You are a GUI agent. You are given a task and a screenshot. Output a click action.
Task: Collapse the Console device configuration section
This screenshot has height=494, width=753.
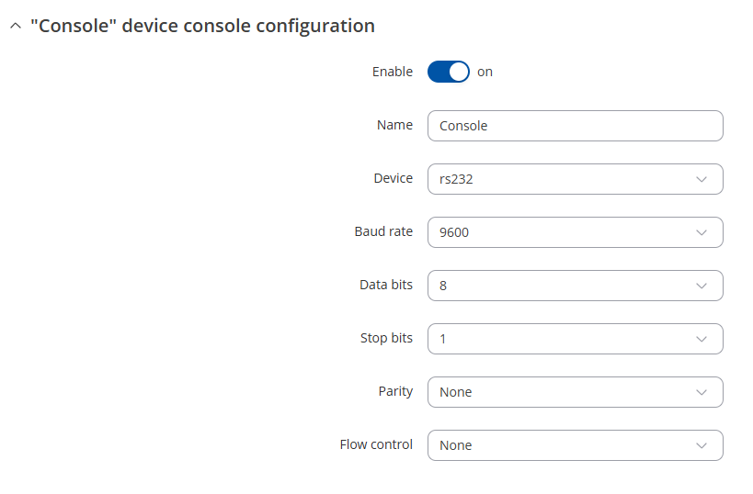coord(15,27)
